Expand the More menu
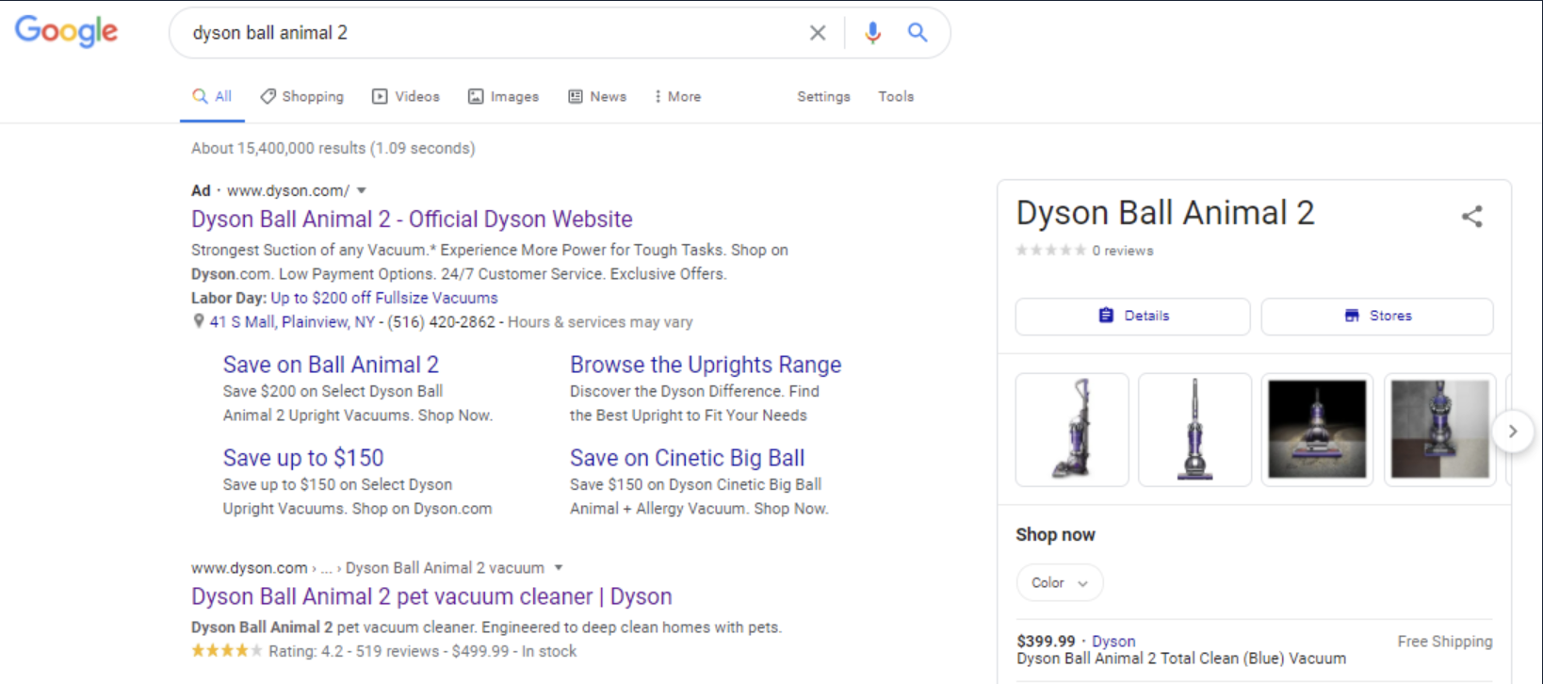Viewport: 1543px width, 684px height. coord(677,96)
